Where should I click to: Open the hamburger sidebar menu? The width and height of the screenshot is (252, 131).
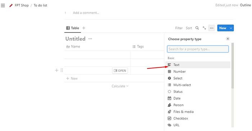pos(3,5)
